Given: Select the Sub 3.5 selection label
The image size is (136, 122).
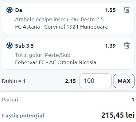Looking at the screenshot, I should pyautogui.click(x=24, y=46).
